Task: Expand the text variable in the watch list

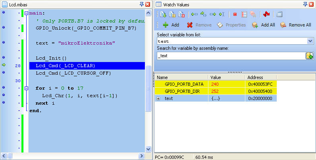Action: tap(158, 99)
